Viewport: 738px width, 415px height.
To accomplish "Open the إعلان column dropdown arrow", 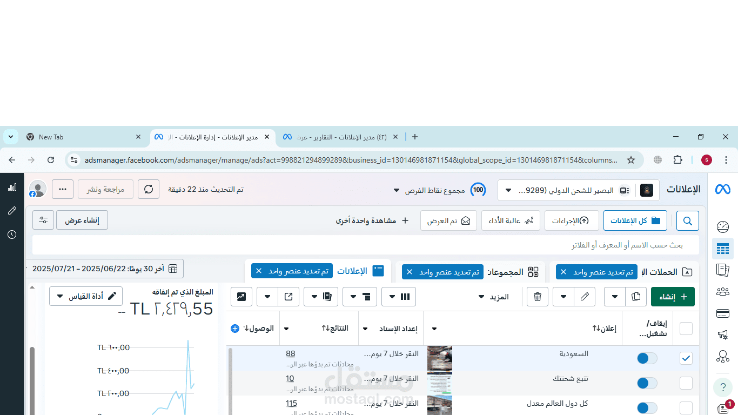I will pyautogui.click(x=434, y=329).
